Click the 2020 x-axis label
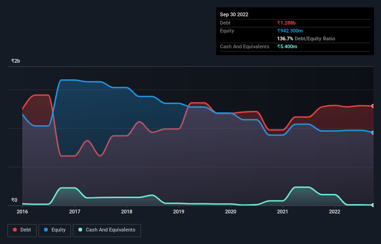This screenshot has width=381, height=244. 231,212
